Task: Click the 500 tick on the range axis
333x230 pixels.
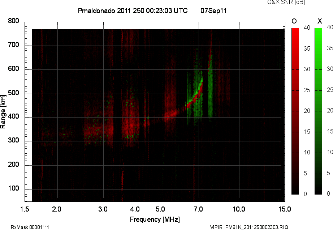Action: click(13, 93)
